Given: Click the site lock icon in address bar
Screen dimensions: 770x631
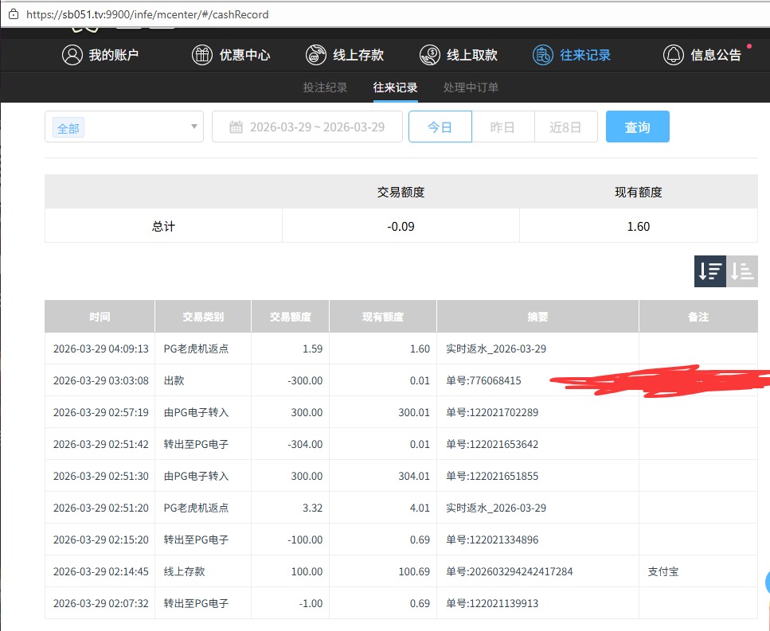Looking at the screenshot, I should coord(13,14).
